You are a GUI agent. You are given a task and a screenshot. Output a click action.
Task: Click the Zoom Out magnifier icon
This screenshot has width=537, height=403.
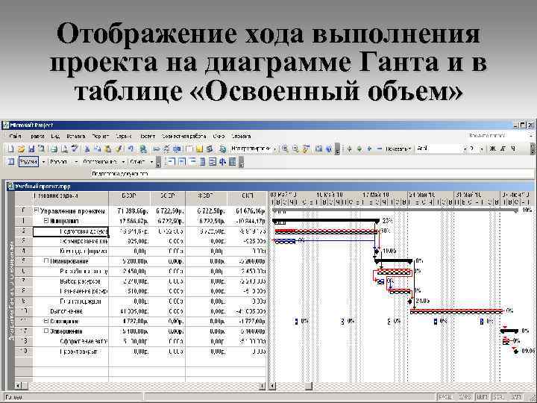(295, 149)
